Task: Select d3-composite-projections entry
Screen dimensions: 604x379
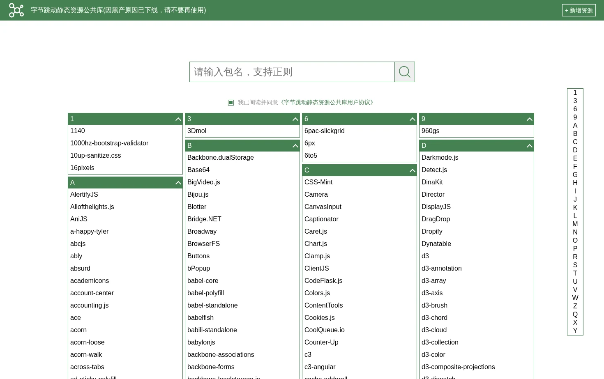Action: 458,367
